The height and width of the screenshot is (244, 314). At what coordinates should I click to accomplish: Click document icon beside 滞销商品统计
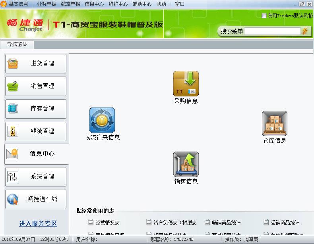[x=266, y=223]
